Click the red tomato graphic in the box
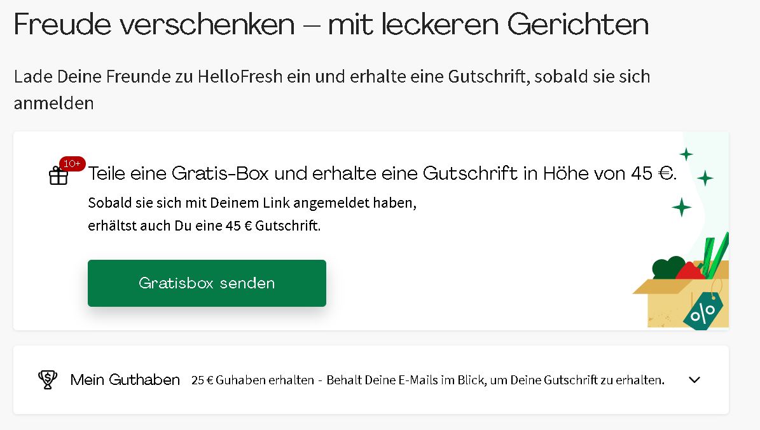The height and width of the screenshot is (430, 760). tap(691, 270)
